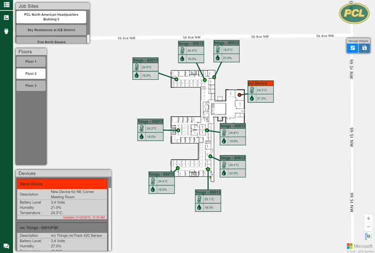Select Sky Residences at ICE District site
The width and height of the screenshot is (375, 253).
click(51, 30)
